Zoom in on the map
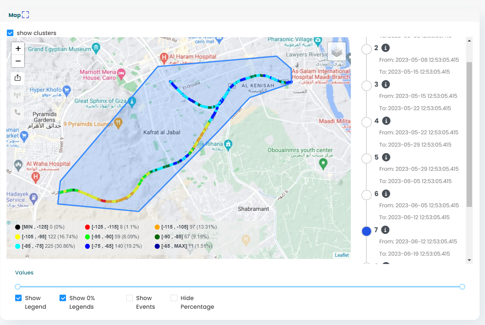The image size is (485, 325). coord(18,48)
